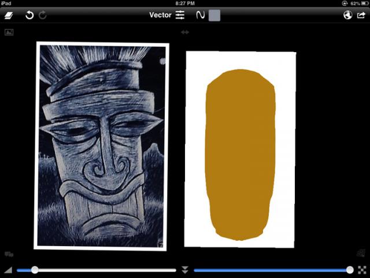Select the tiki mask reference photo
Screen dimensions: 370x278
pos(102,146)
